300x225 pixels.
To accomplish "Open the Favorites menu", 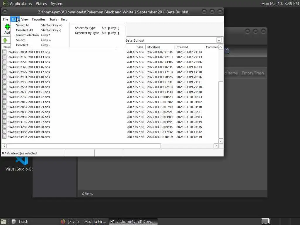I will click(x=39, y=19).
